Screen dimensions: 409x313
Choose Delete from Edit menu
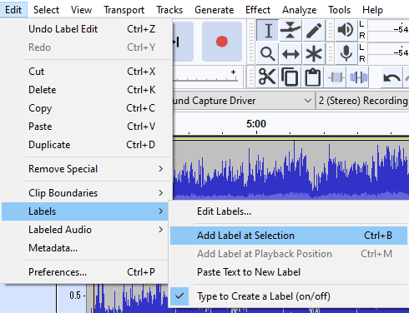click(86, 90)
